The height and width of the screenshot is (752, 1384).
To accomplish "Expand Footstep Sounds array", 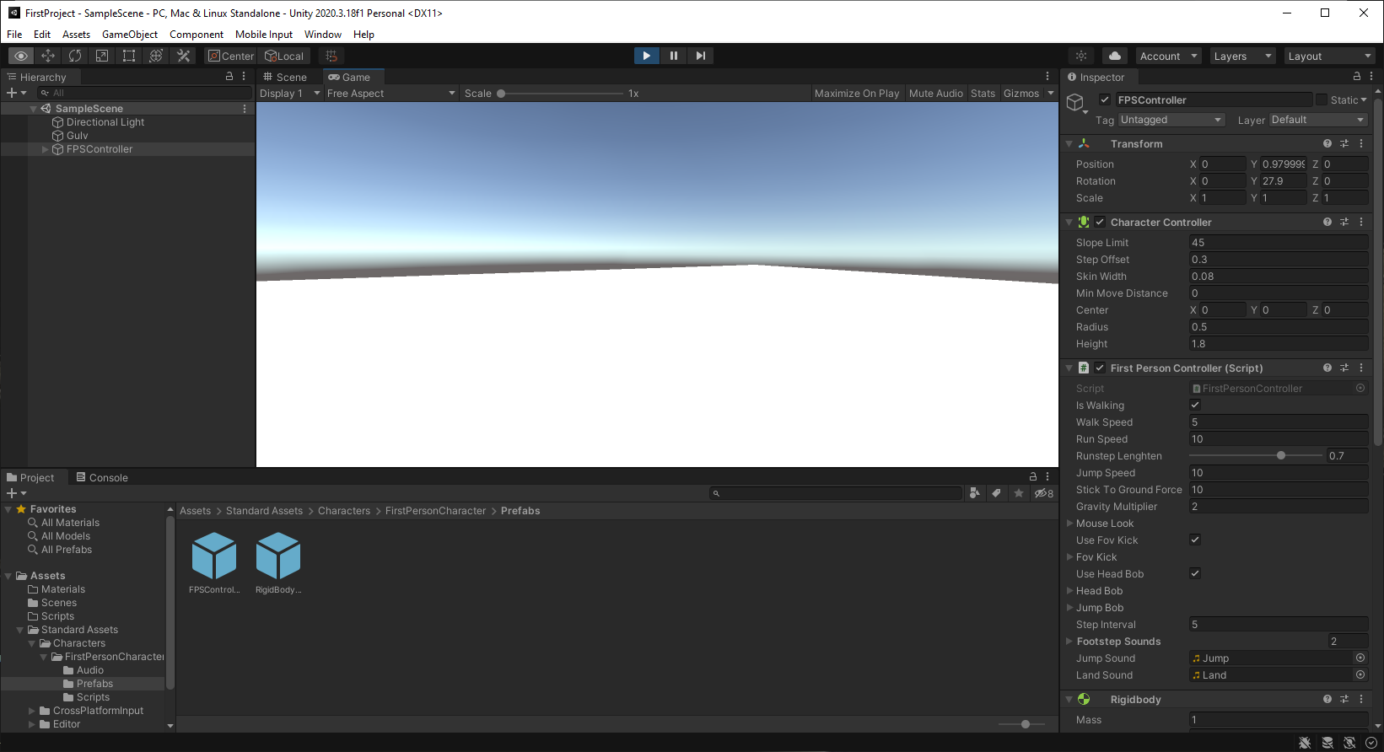I will tap(1070, 641).
